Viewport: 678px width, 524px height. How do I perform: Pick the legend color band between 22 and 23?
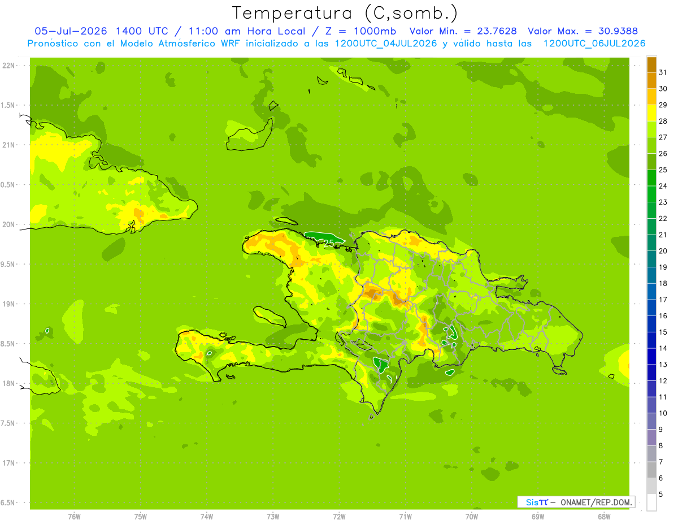point(651,210)
